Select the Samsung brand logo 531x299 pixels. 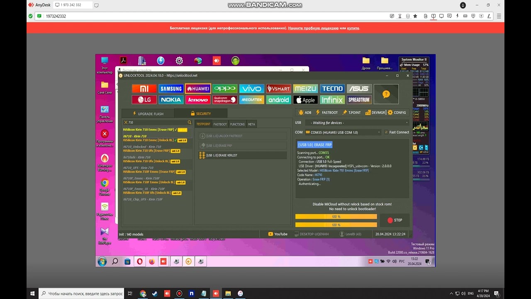(171, 89)
